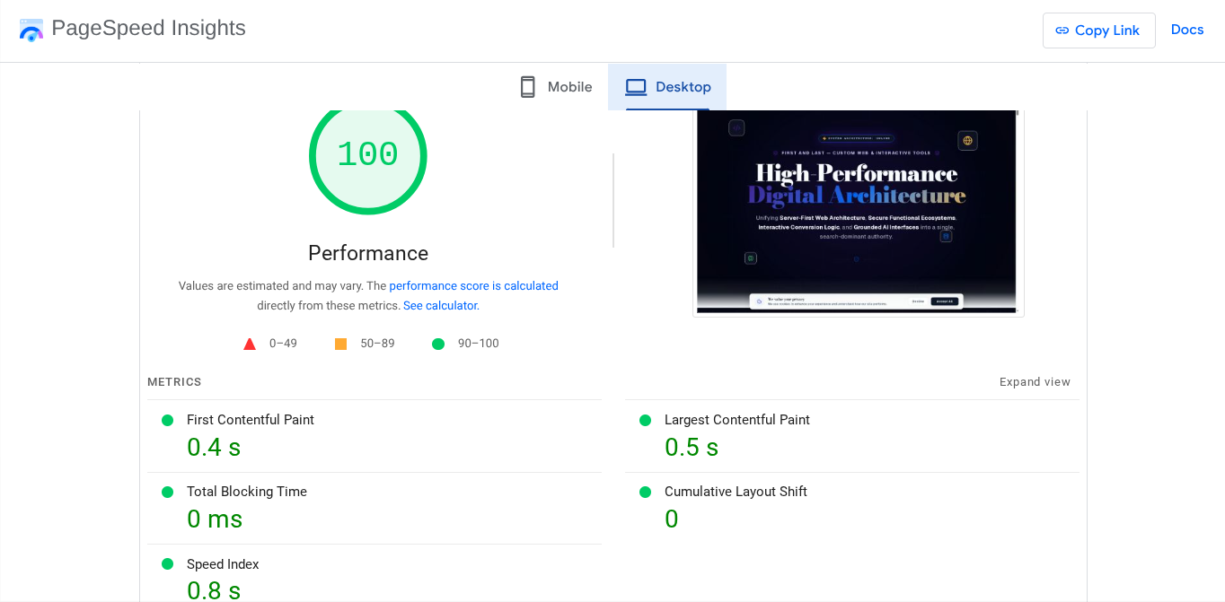The height and width of the screenshot is (602, 1225).
Task: Switch to the Mobile tab
Action: pos(555,86)
